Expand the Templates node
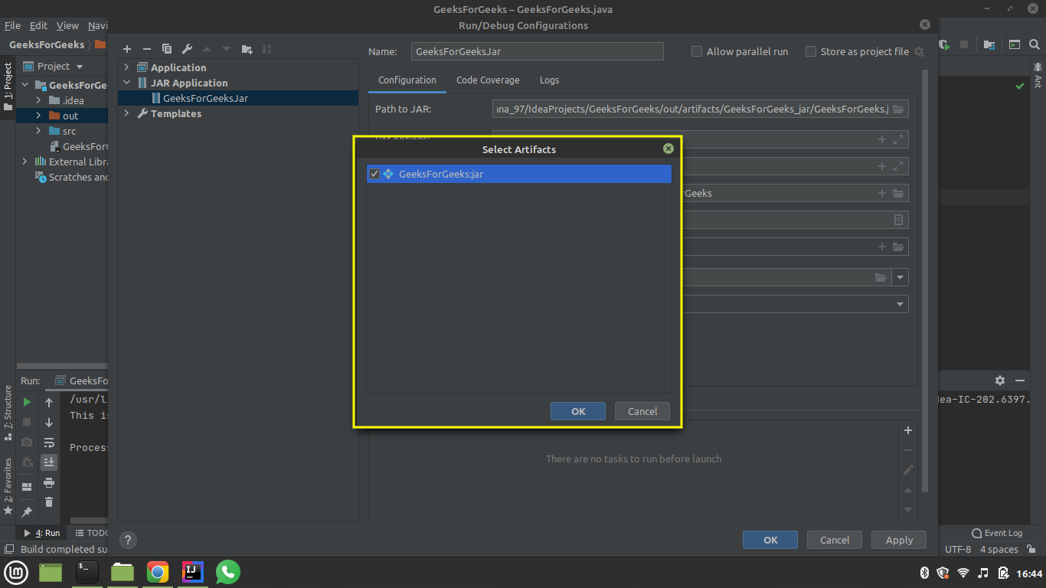 (127, 113)
